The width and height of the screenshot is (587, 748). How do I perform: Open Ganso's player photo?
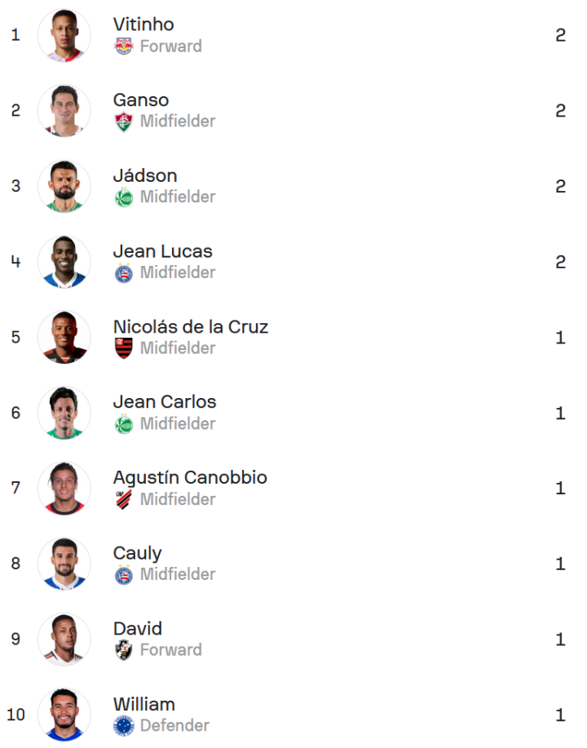click(x=64, y=111)
